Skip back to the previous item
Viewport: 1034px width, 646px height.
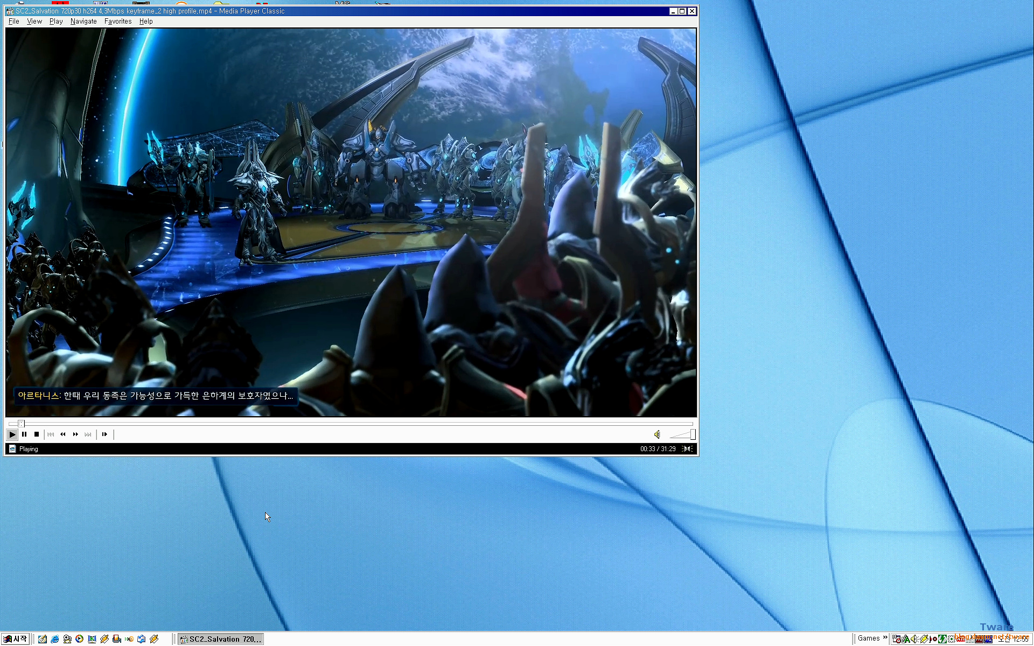[x=51, y=434]
